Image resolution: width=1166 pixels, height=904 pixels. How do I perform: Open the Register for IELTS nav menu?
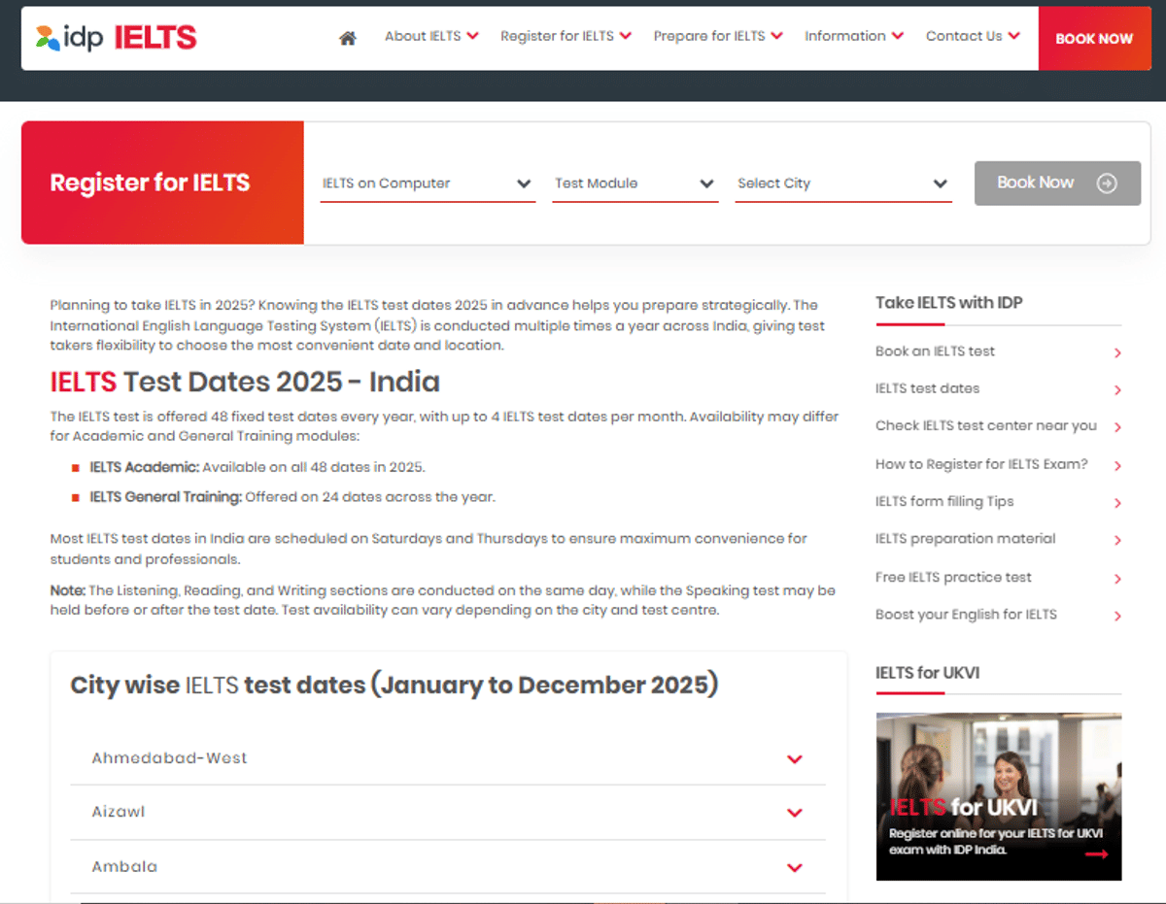[x=566, y=36]
